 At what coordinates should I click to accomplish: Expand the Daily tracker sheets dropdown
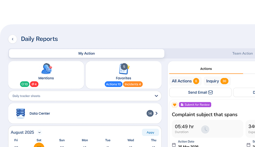click(x=85, y=96)
